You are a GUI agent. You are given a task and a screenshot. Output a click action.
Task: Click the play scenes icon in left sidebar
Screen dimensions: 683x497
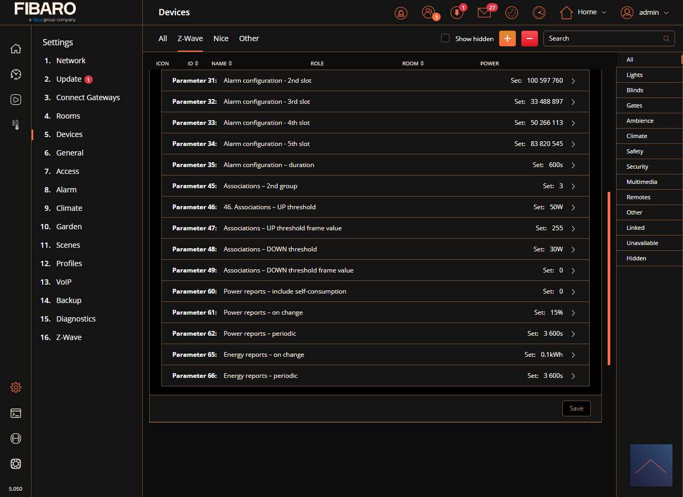click(16, 100)
